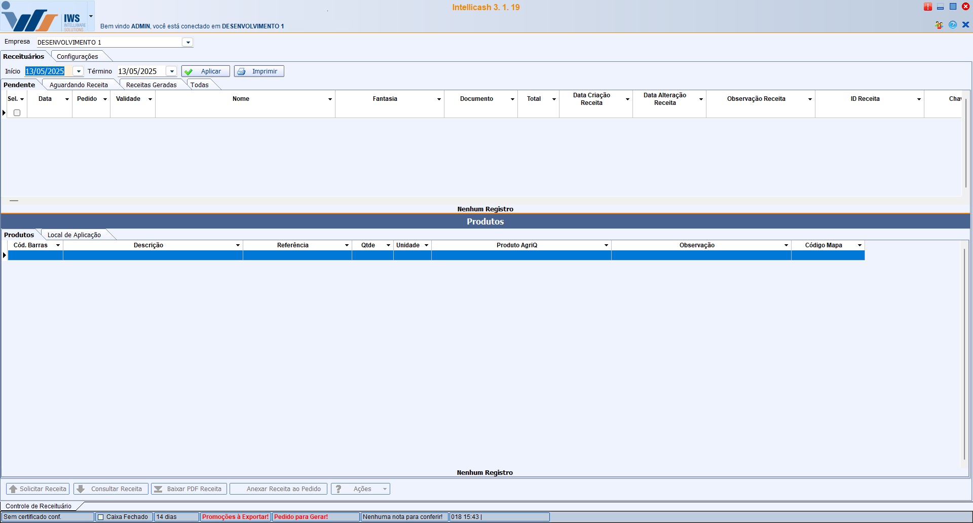The width and height of the screenshot is (973, 523).
Task: Click the printer icon on Imprimir
Action: 242,71
